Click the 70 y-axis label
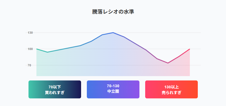The image size is (226, 106). [x=29, y=65]
